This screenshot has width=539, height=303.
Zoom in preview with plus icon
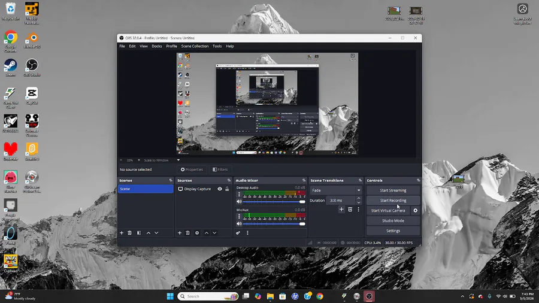click(x=139, y=160)
